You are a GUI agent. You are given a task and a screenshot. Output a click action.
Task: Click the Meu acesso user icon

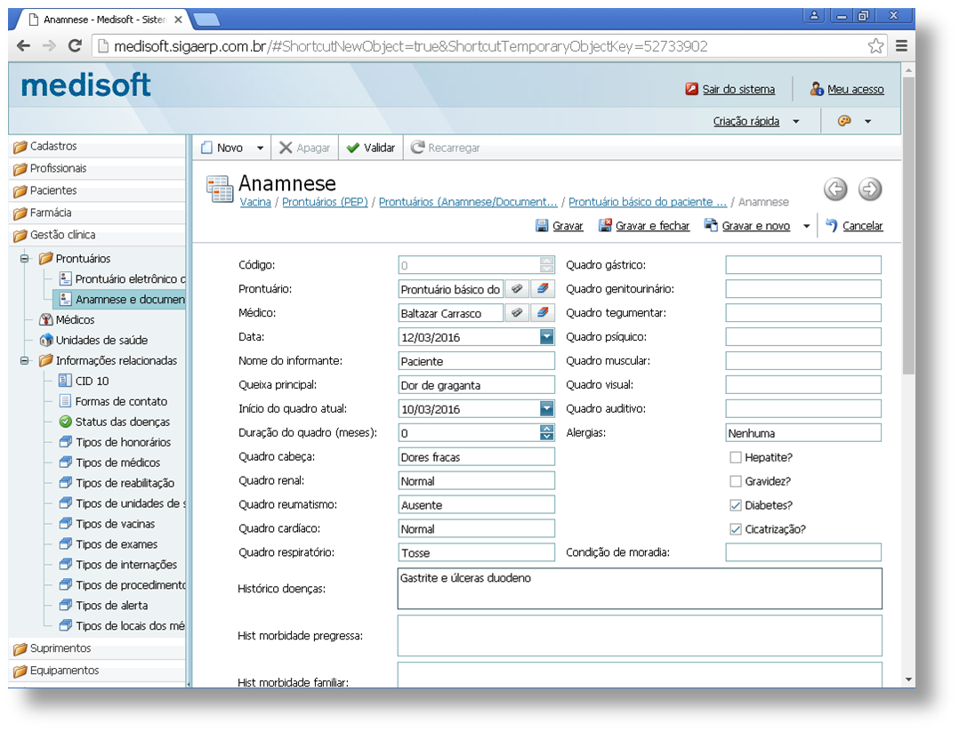pyautogui.click(x=817, y=89)
